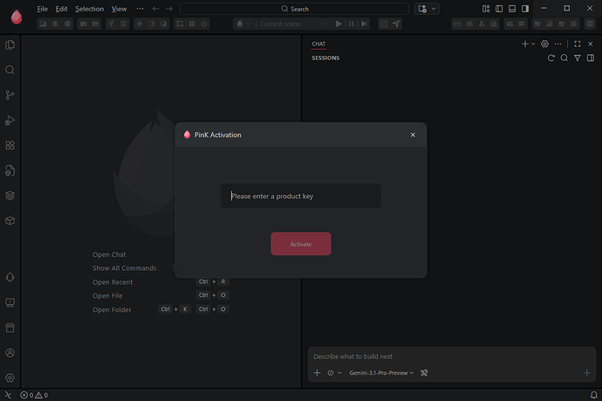
Task: Click the SESSIONS header text
Action: point(325,58)
